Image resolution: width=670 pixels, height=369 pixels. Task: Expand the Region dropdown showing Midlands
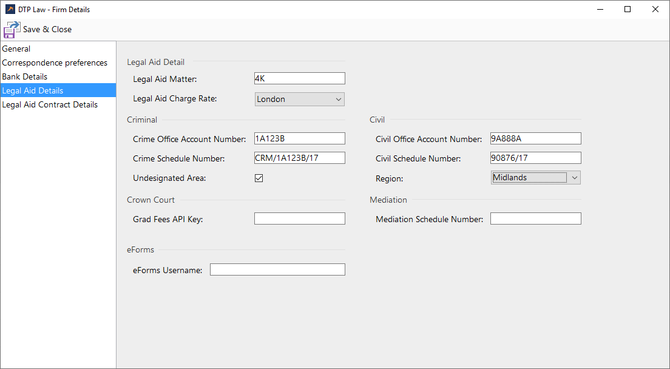click(x=535, y=177)
